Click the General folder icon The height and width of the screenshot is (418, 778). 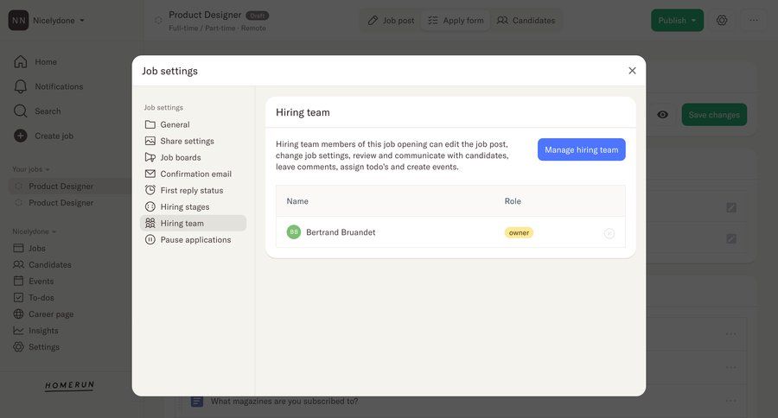click(x=150, y=124)
